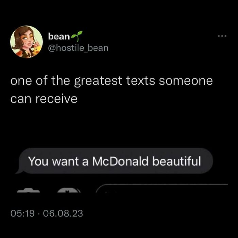The height and width of the screenshot is (238, 238).
Task: Click the 06.08.23 post date
Action: [x=63, y=213]
